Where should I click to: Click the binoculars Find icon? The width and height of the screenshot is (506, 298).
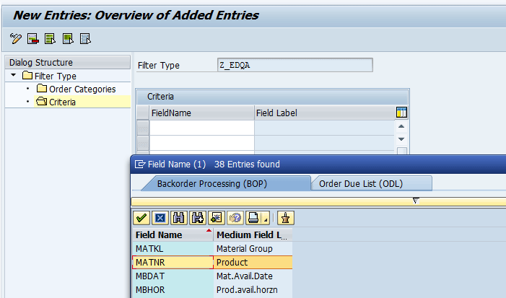click(178, 217)
